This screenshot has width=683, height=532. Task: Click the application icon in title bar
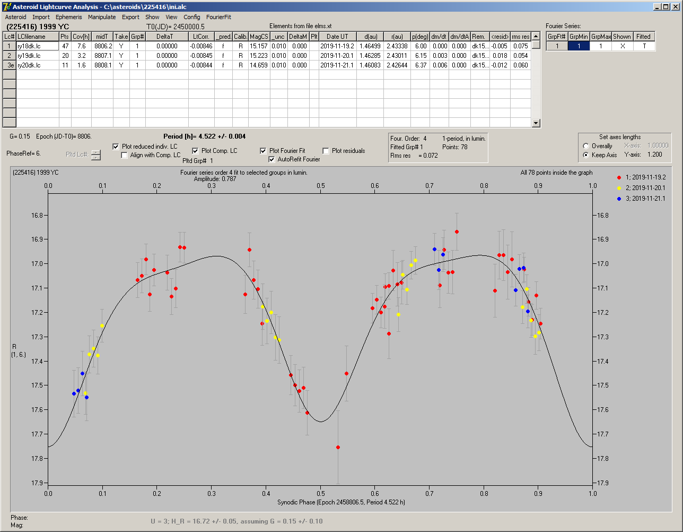pyautogui.click(x=7, y=7)
